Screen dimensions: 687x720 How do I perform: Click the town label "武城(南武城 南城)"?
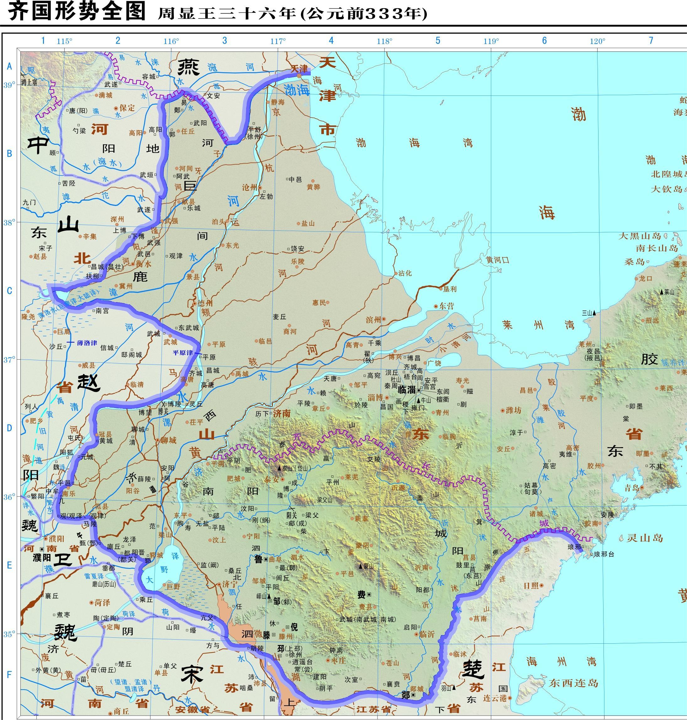click(x=367, y=619)
